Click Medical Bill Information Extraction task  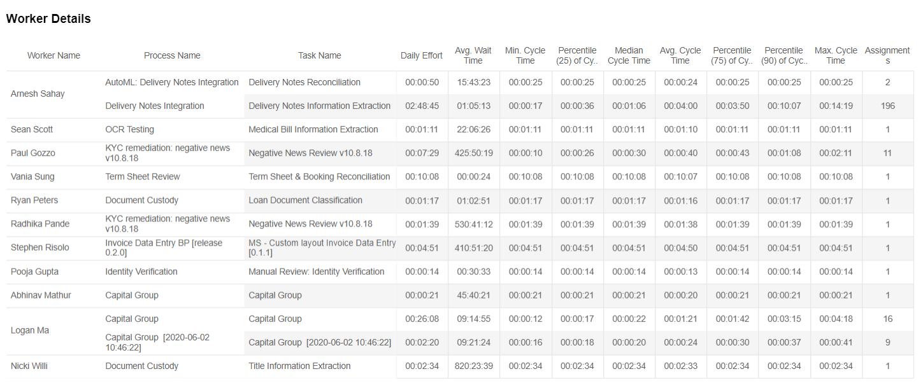click(313, 129)
